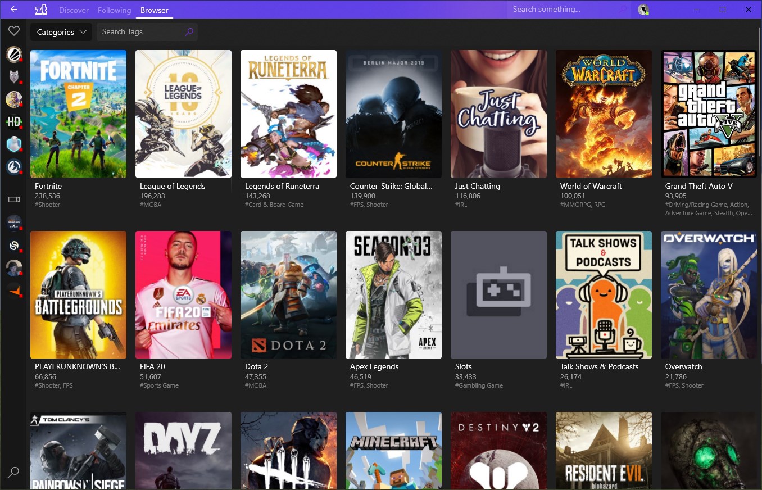The width and height of the screenshot is (762, 490).
Task: Open the Talk Shows & Podcasts cover
Action: click(x=604, y=294)
